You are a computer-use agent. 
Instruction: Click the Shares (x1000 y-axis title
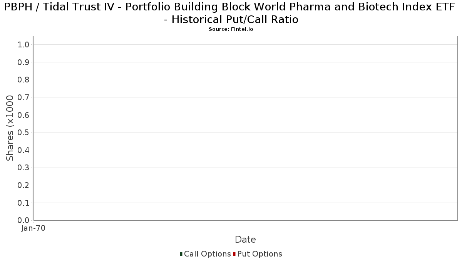tap(10, 128)
